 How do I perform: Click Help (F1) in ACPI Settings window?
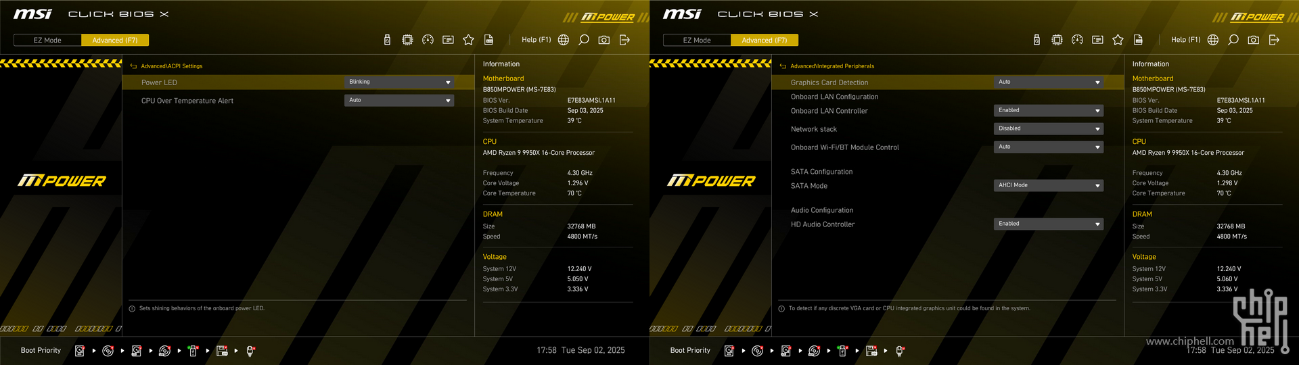(537, 40)
